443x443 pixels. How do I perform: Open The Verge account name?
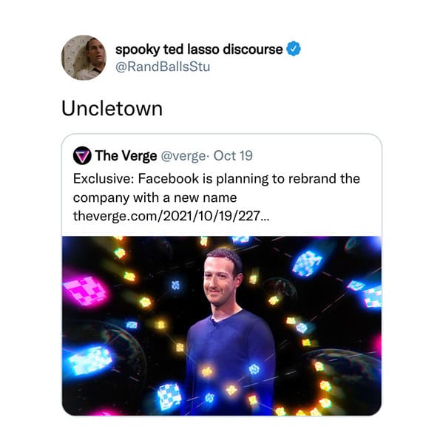point(126,155)
